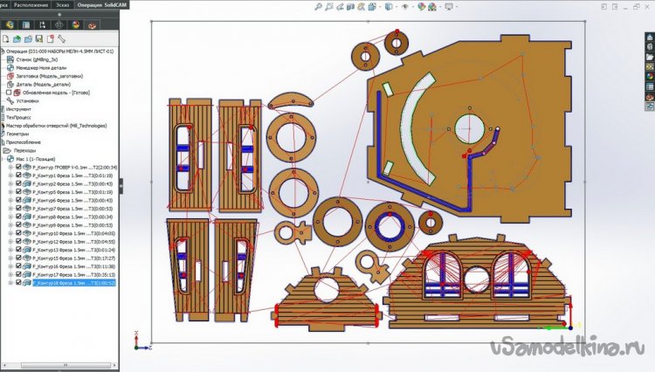Uncheck the P_Контур1 operation checkbox

[x=19, y=176]
